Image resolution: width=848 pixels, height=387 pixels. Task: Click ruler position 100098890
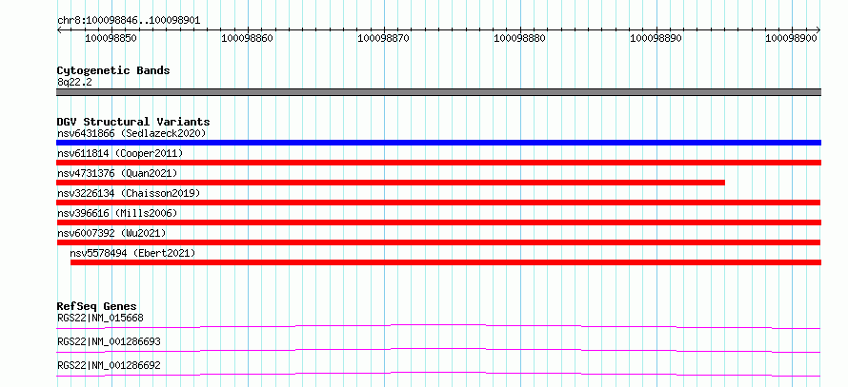[x=656, y=38]
